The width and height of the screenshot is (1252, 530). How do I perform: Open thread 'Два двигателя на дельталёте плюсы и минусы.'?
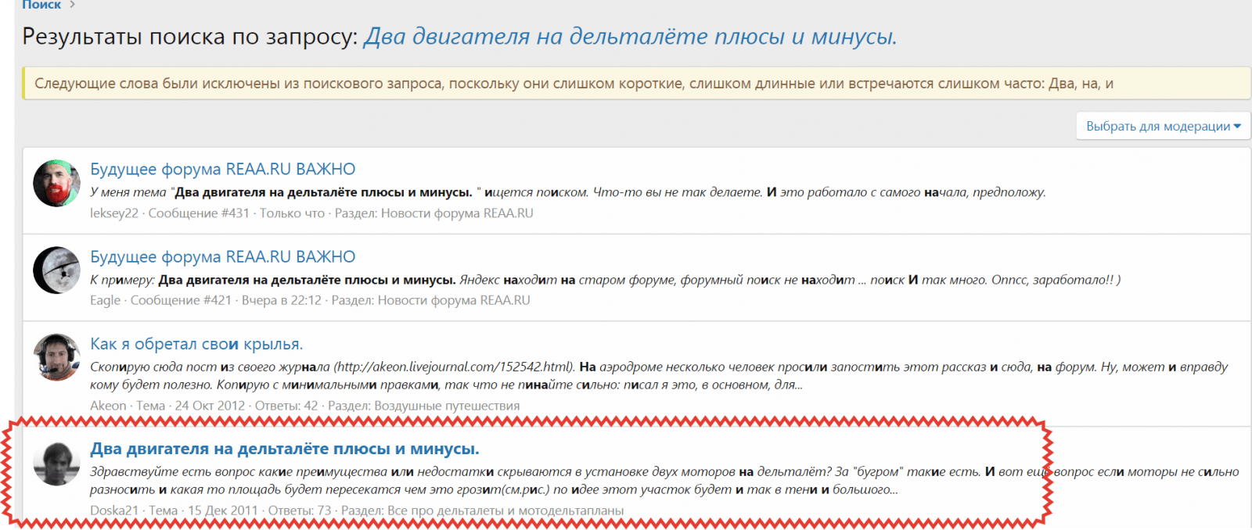[285, 449]
